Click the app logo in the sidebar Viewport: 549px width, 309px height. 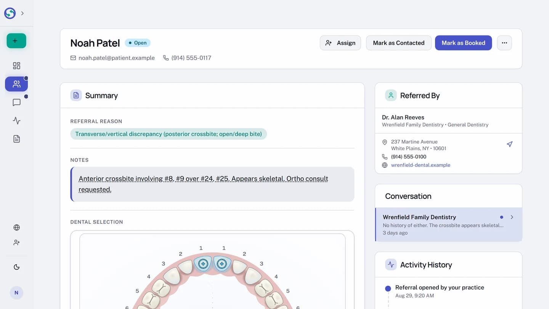click(x=10, y=13)
